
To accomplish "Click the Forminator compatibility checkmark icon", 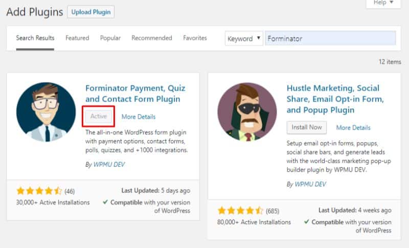I will [105, 202].
